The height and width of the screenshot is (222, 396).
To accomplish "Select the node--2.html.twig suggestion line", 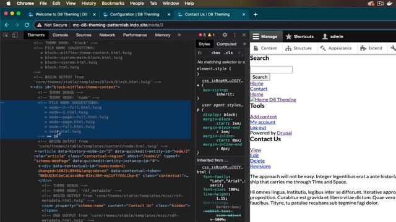I will pos(69,112).
